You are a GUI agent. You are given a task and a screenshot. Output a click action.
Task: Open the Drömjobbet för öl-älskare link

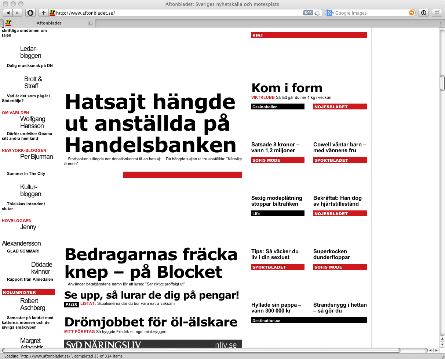(151, 322)
